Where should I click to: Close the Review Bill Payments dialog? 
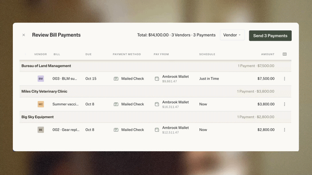pos(24,35)
